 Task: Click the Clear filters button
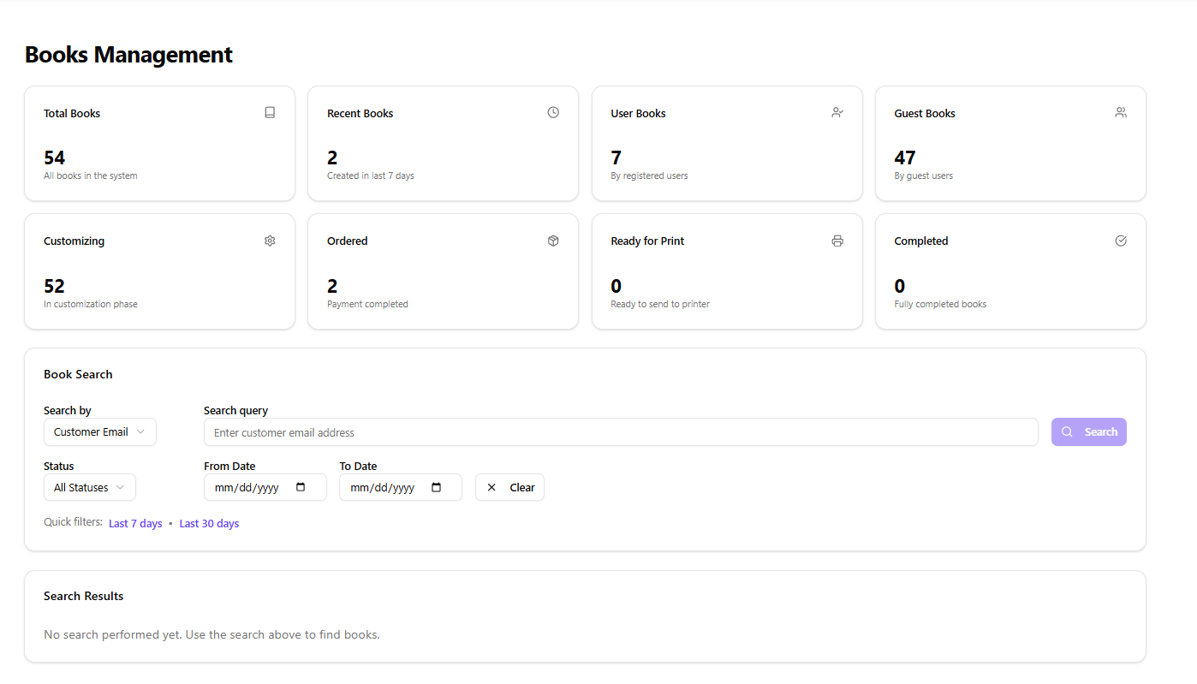[x=509, y=487]
